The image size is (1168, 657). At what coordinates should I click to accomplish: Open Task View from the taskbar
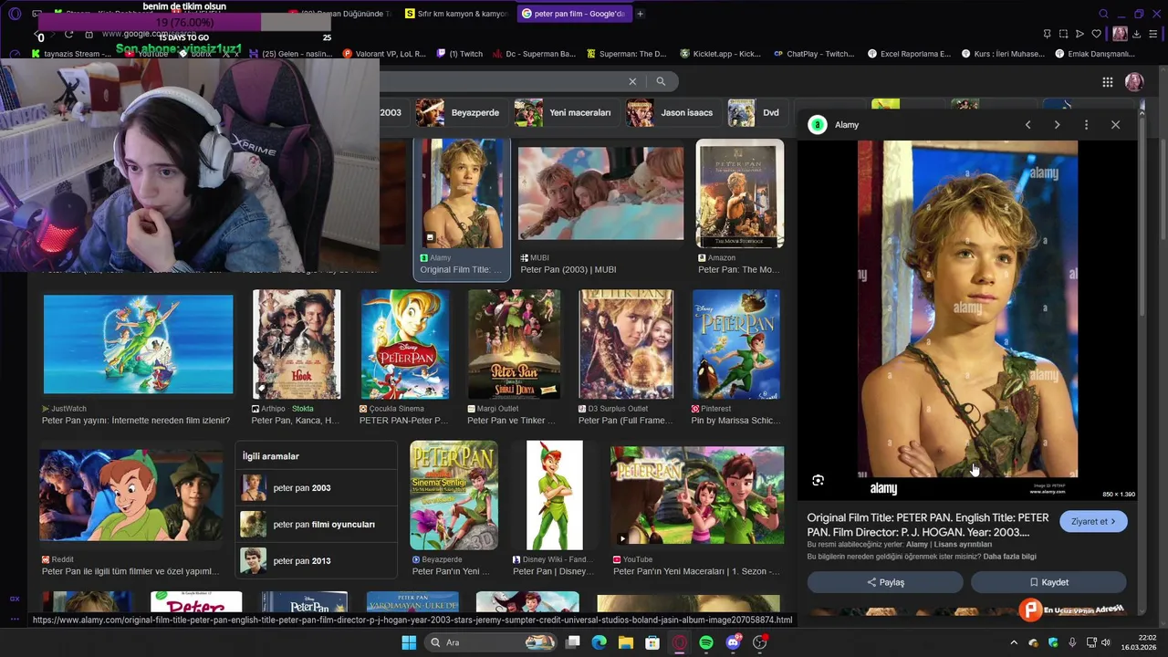pos(573,642)
